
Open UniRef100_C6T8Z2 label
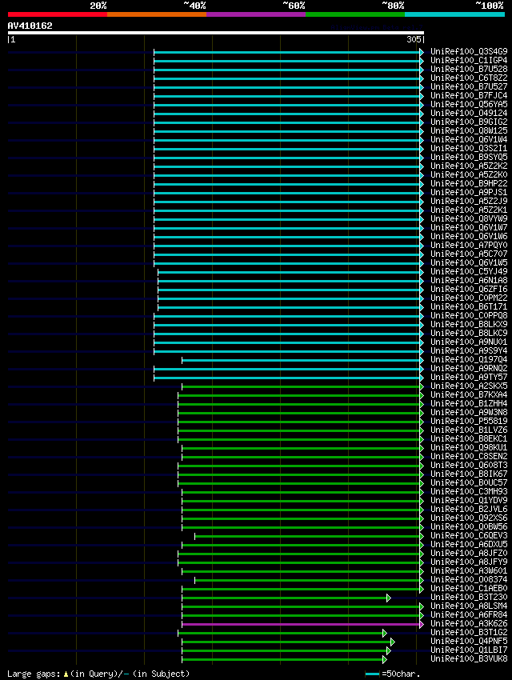click(x=469, y=78)
